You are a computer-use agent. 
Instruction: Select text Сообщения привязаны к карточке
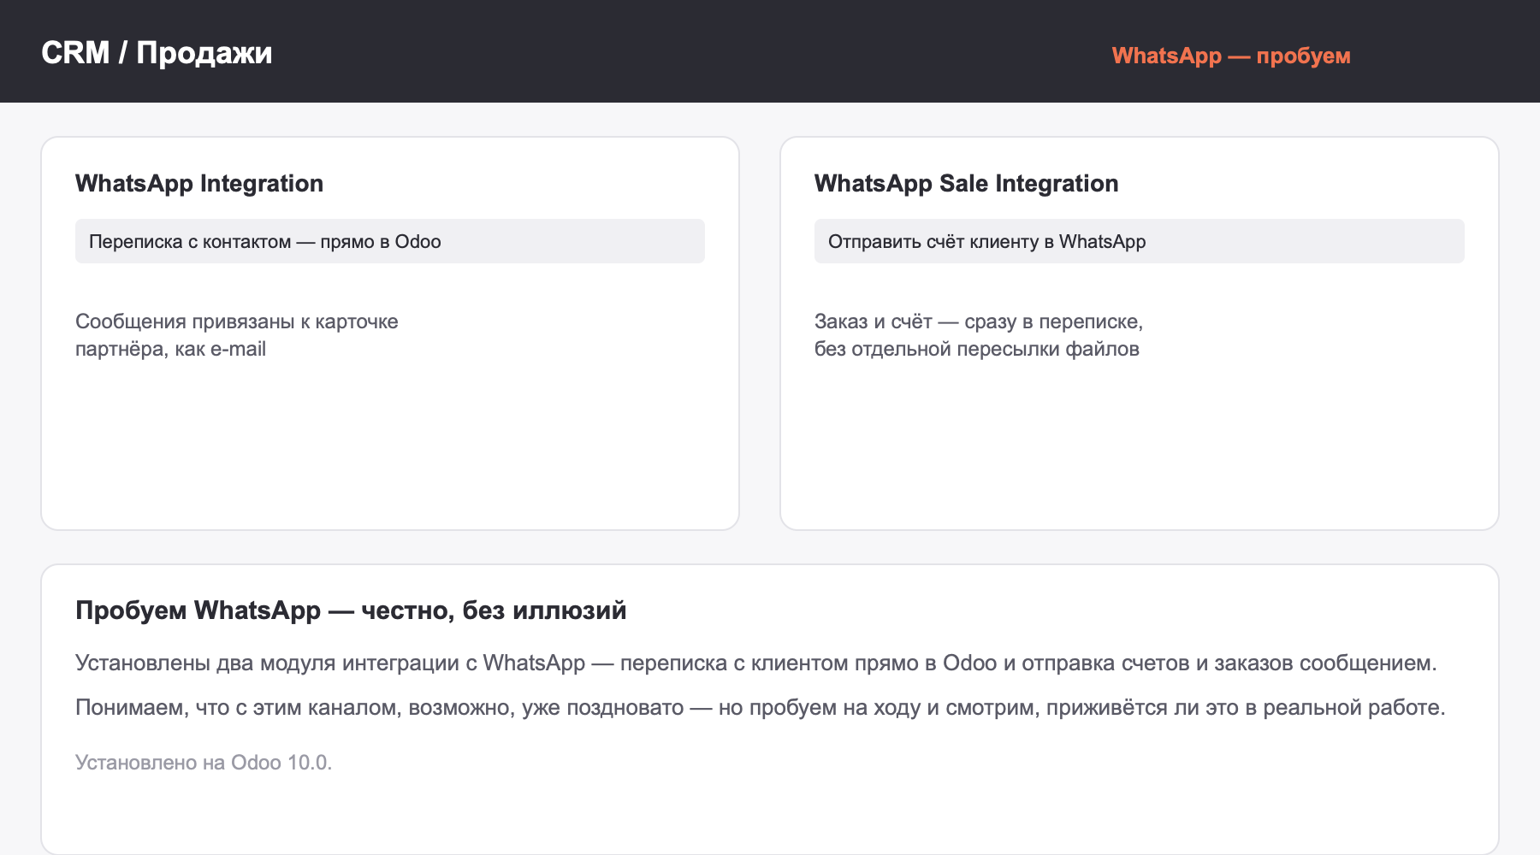click(237, 321)
